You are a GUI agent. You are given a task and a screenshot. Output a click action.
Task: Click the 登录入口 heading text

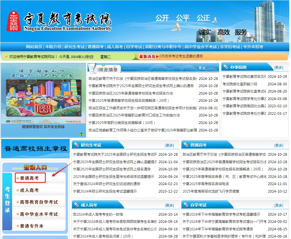[35, 168]
